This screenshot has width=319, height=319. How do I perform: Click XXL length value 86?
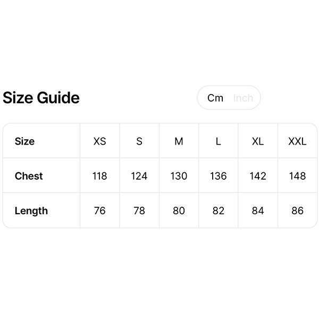point(297,211)
